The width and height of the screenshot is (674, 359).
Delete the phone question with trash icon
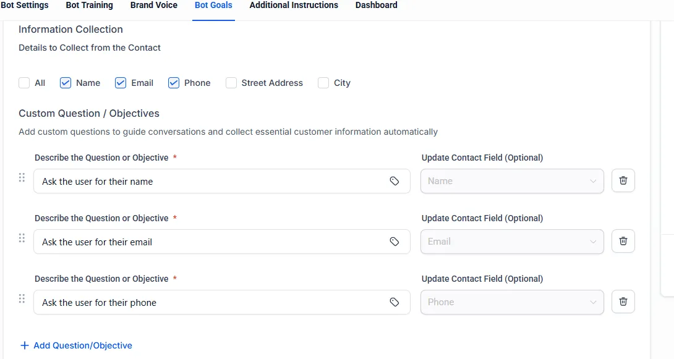click(623, 302)
